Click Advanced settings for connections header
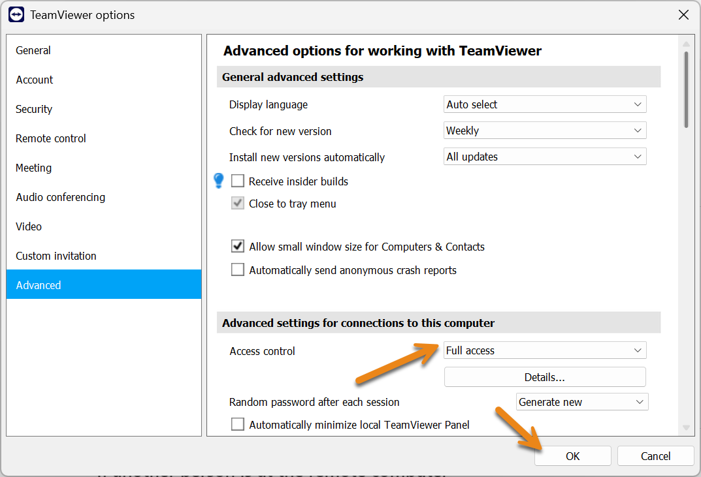 click(x=438, y=322)
